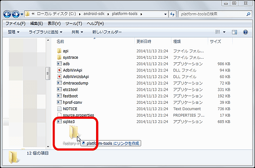Select the AdbWinApi DLL icon

click(x=59, y=70)
